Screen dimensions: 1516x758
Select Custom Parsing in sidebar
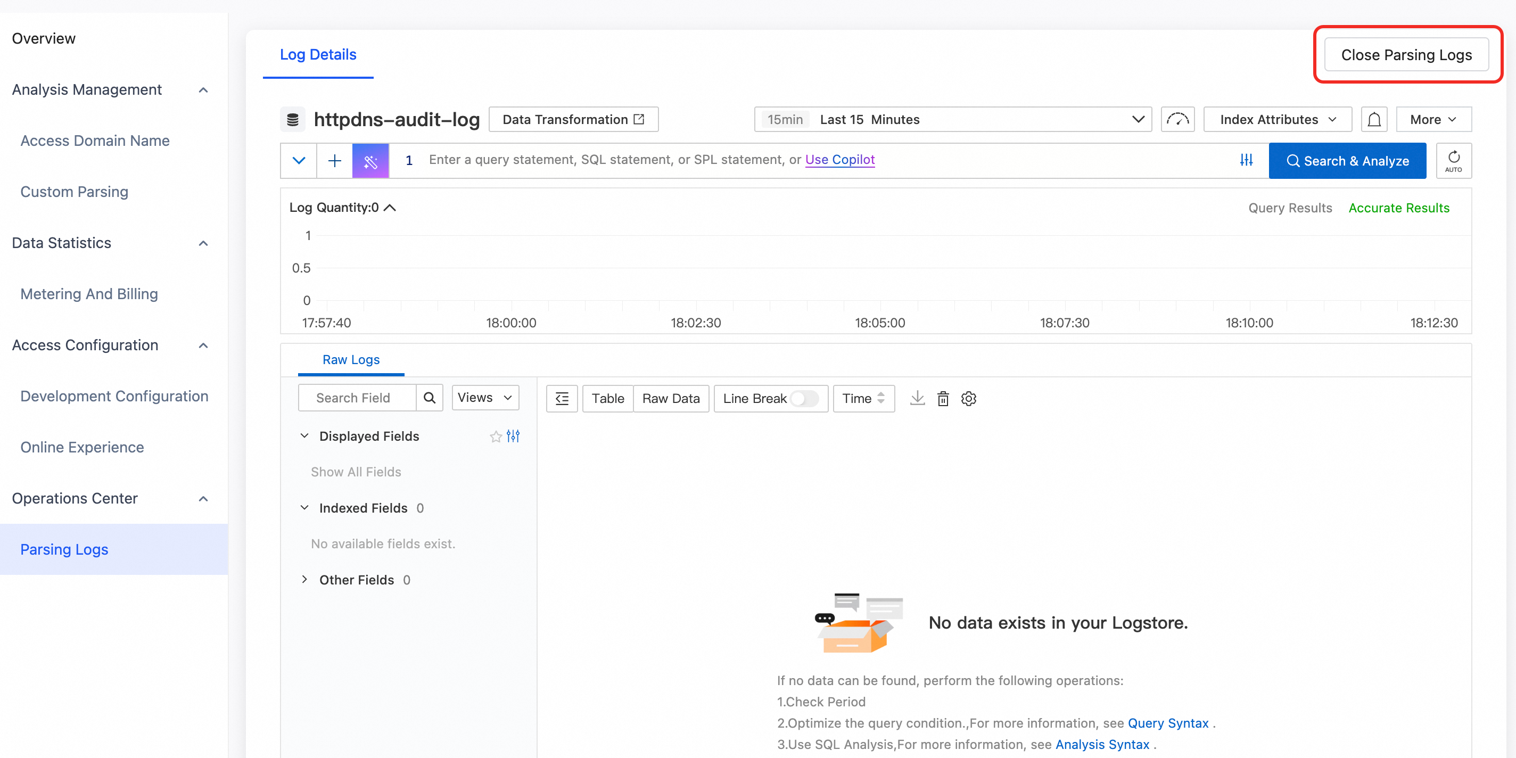pos(74,192)
